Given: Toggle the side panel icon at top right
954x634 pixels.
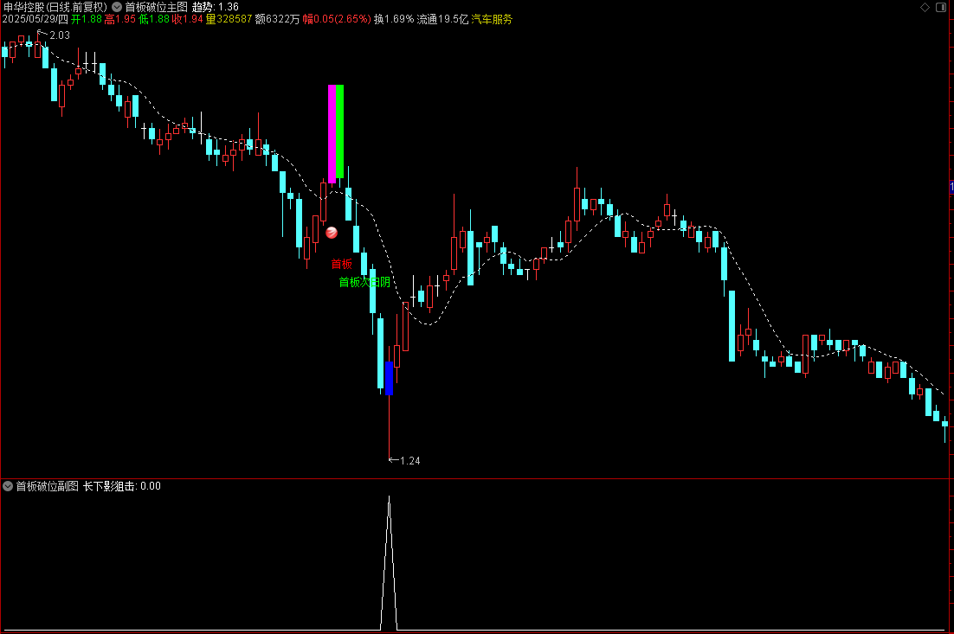Looking at the screenshot, I should [941, 7].
